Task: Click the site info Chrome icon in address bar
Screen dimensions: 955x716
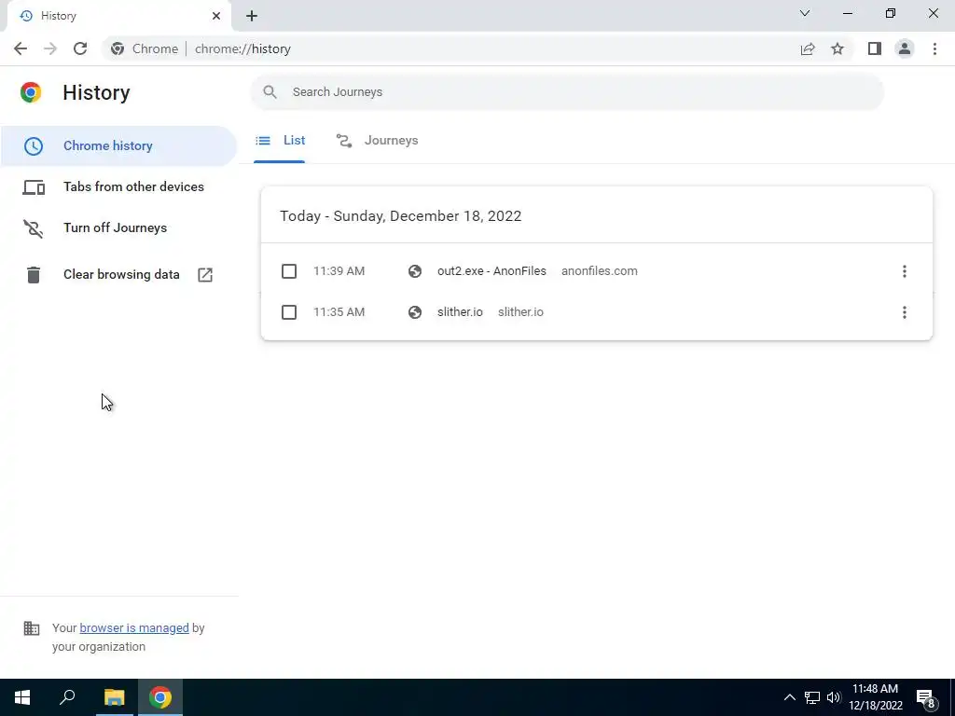Action: (x=118, y=48)
